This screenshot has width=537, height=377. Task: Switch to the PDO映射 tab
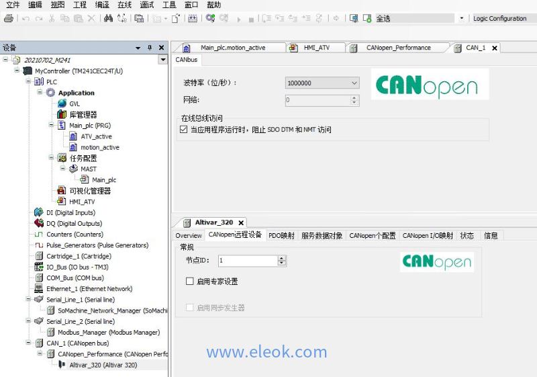coord(281,236)
